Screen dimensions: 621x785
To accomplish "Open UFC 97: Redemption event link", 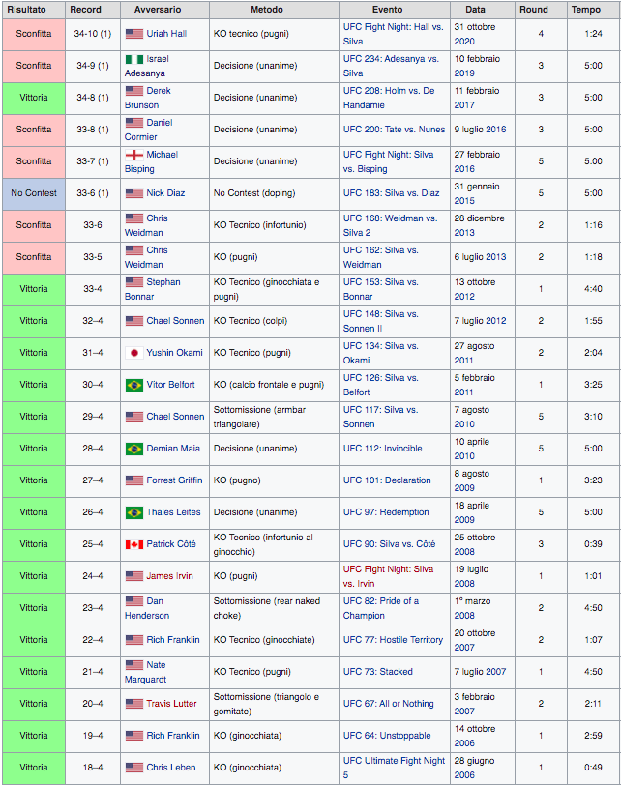I will pos(386,512).
